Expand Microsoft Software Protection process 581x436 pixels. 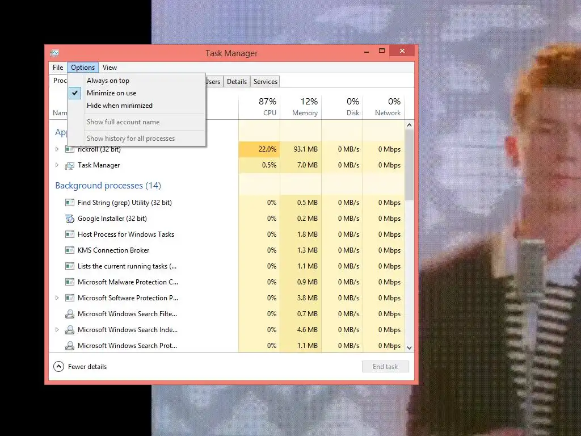tap(57, 297)
